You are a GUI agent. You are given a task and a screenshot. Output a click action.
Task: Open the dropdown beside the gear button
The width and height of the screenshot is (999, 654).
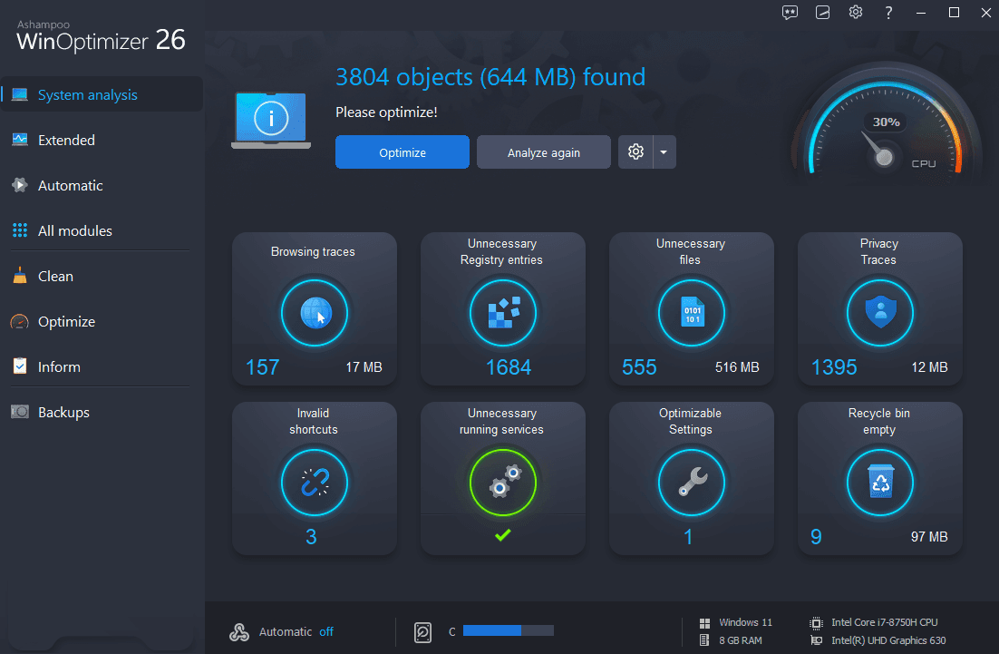point(664,151)
